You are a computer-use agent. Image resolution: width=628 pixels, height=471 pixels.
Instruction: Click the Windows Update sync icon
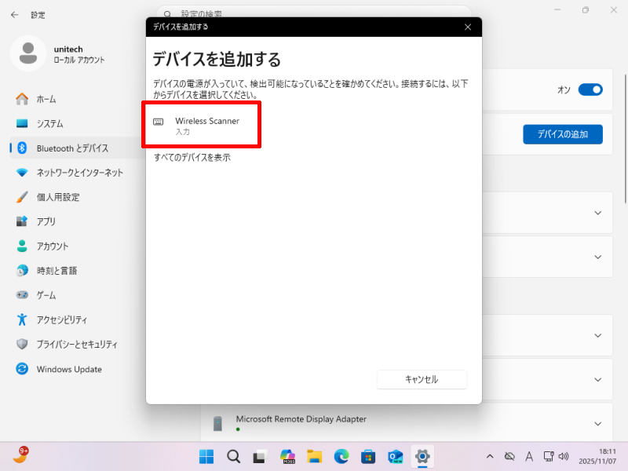coord(22,369)
